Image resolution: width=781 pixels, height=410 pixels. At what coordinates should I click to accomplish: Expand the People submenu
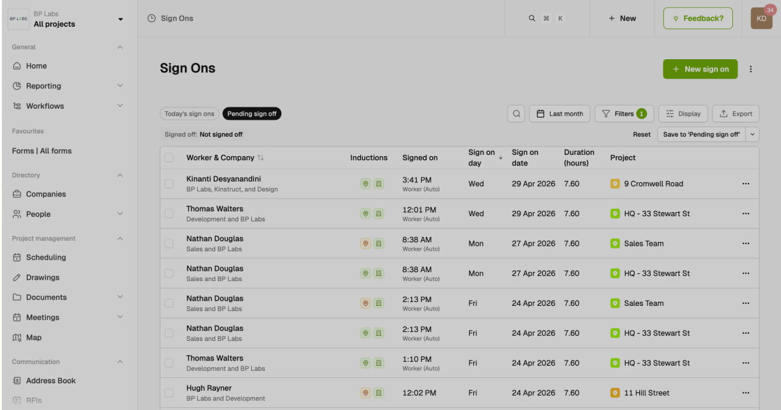click(x=120, y=214)
